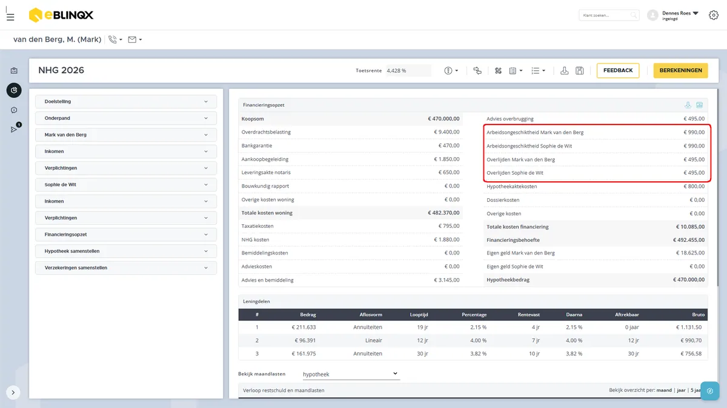Open the phone contact options for Mark
This screenshot has height=408, width=727.
tap(115, 40)
